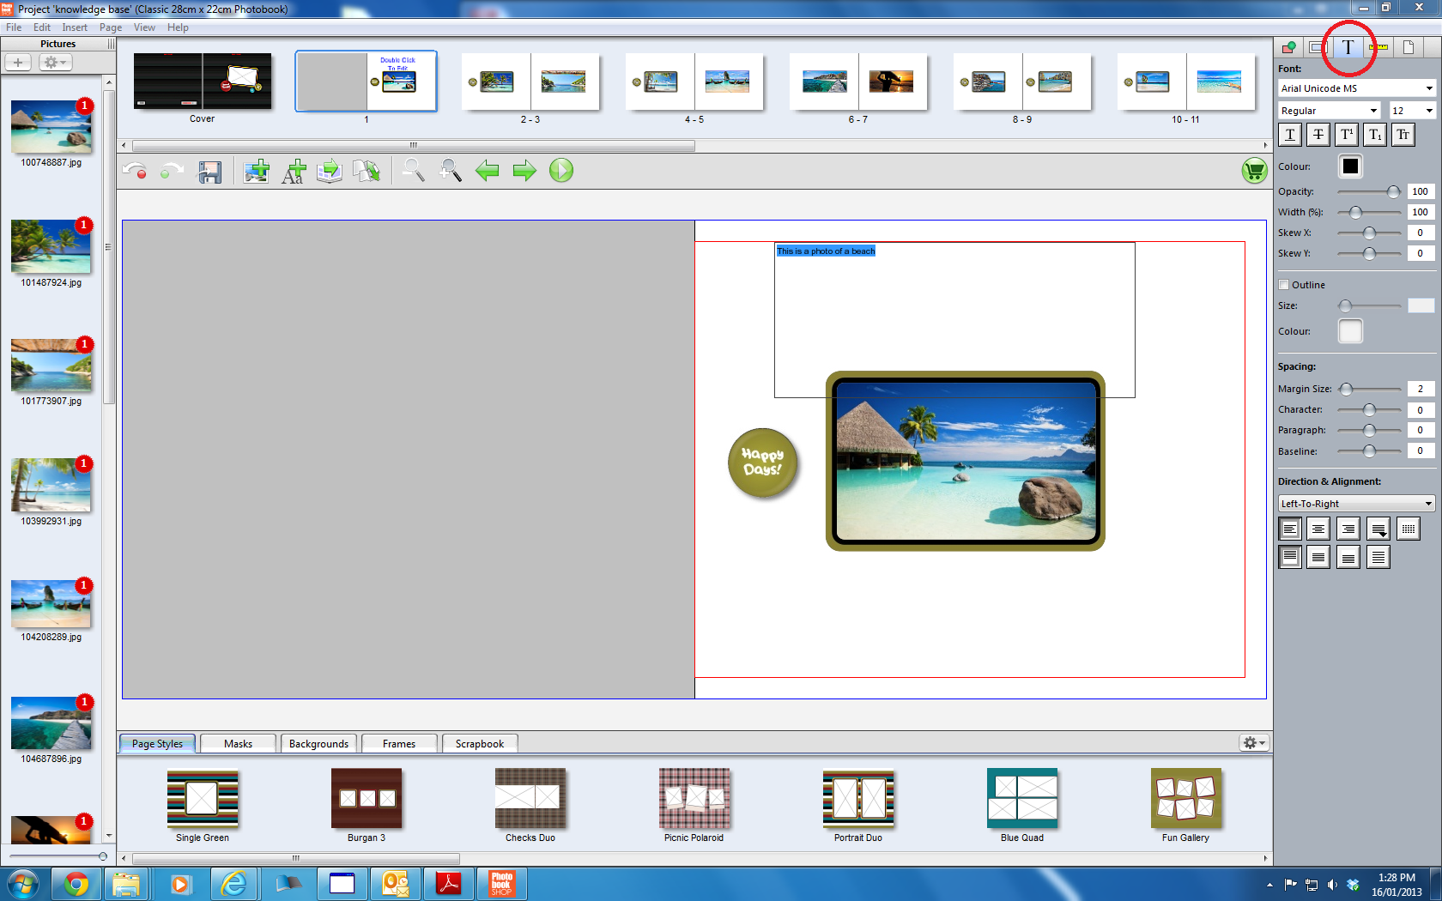Go to next page with green right arrow
1442x901 pixels.
tap(524, 171)
